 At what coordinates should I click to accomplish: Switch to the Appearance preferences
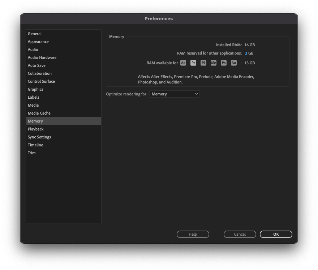click(x=38, y=42)
